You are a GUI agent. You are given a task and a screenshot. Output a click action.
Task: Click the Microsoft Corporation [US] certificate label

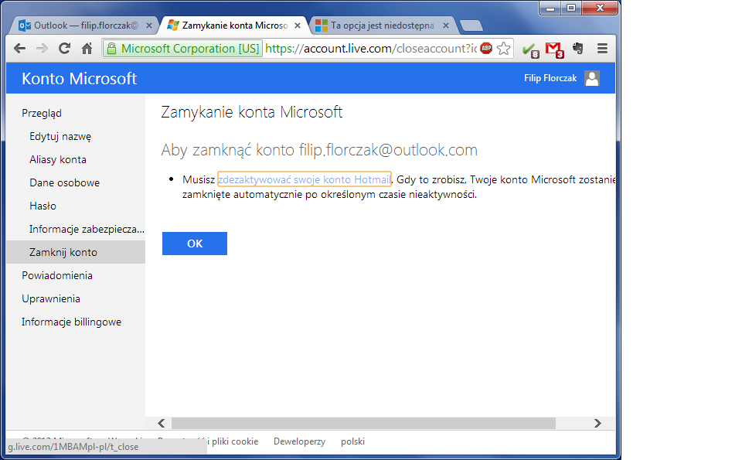pos(183,48)
